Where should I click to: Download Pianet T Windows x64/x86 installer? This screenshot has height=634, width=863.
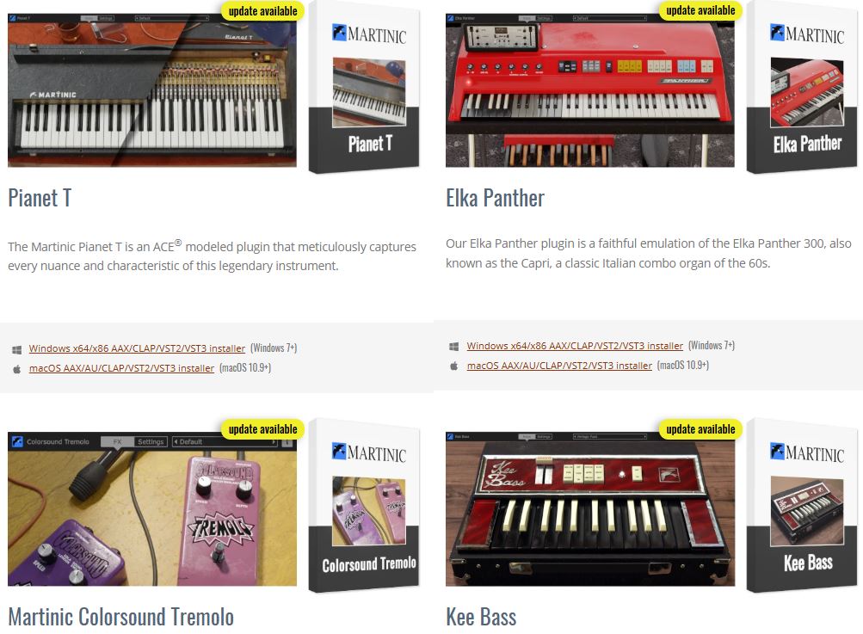click(137, 348)
